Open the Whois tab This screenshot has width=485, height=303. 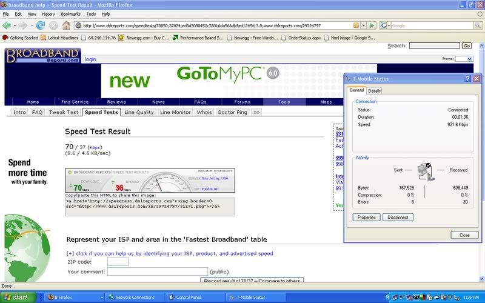(204, 112)
